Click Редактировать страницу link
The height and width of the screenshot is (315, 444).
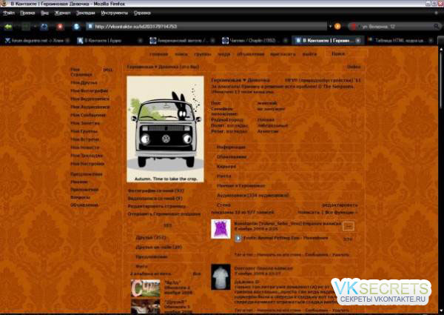pos(157,206)
